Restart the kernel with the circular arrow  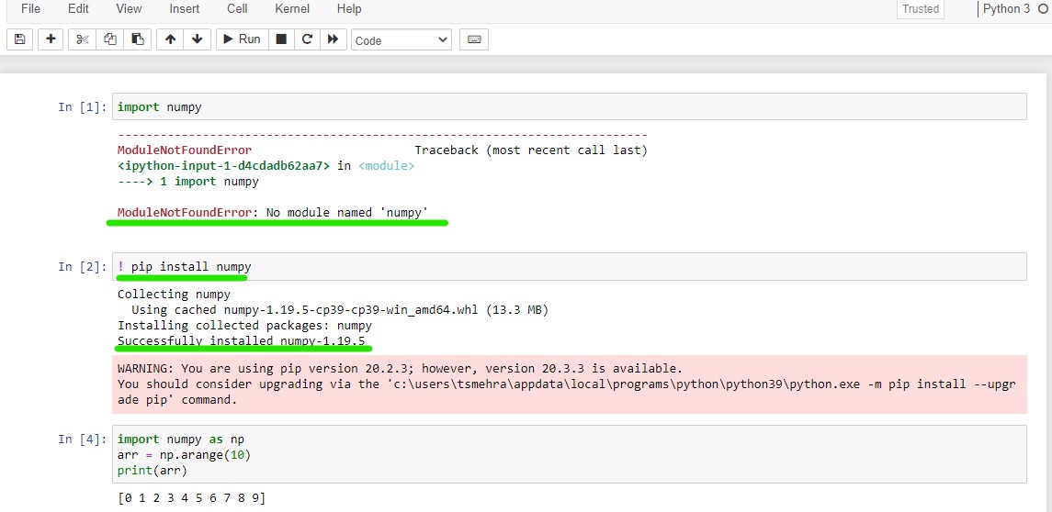(307, 39)
